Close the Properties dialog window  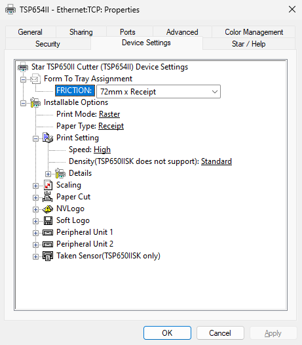(x=292, y=9)
